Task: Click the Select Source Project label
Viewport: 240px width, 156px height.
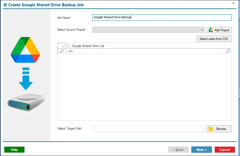Action: pos(71,30)
